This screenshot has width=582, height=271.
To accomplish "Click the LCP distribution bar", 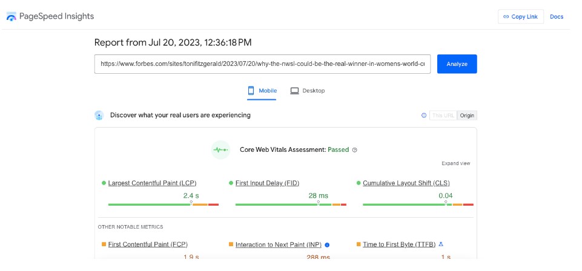I will (x=163, y=204).
